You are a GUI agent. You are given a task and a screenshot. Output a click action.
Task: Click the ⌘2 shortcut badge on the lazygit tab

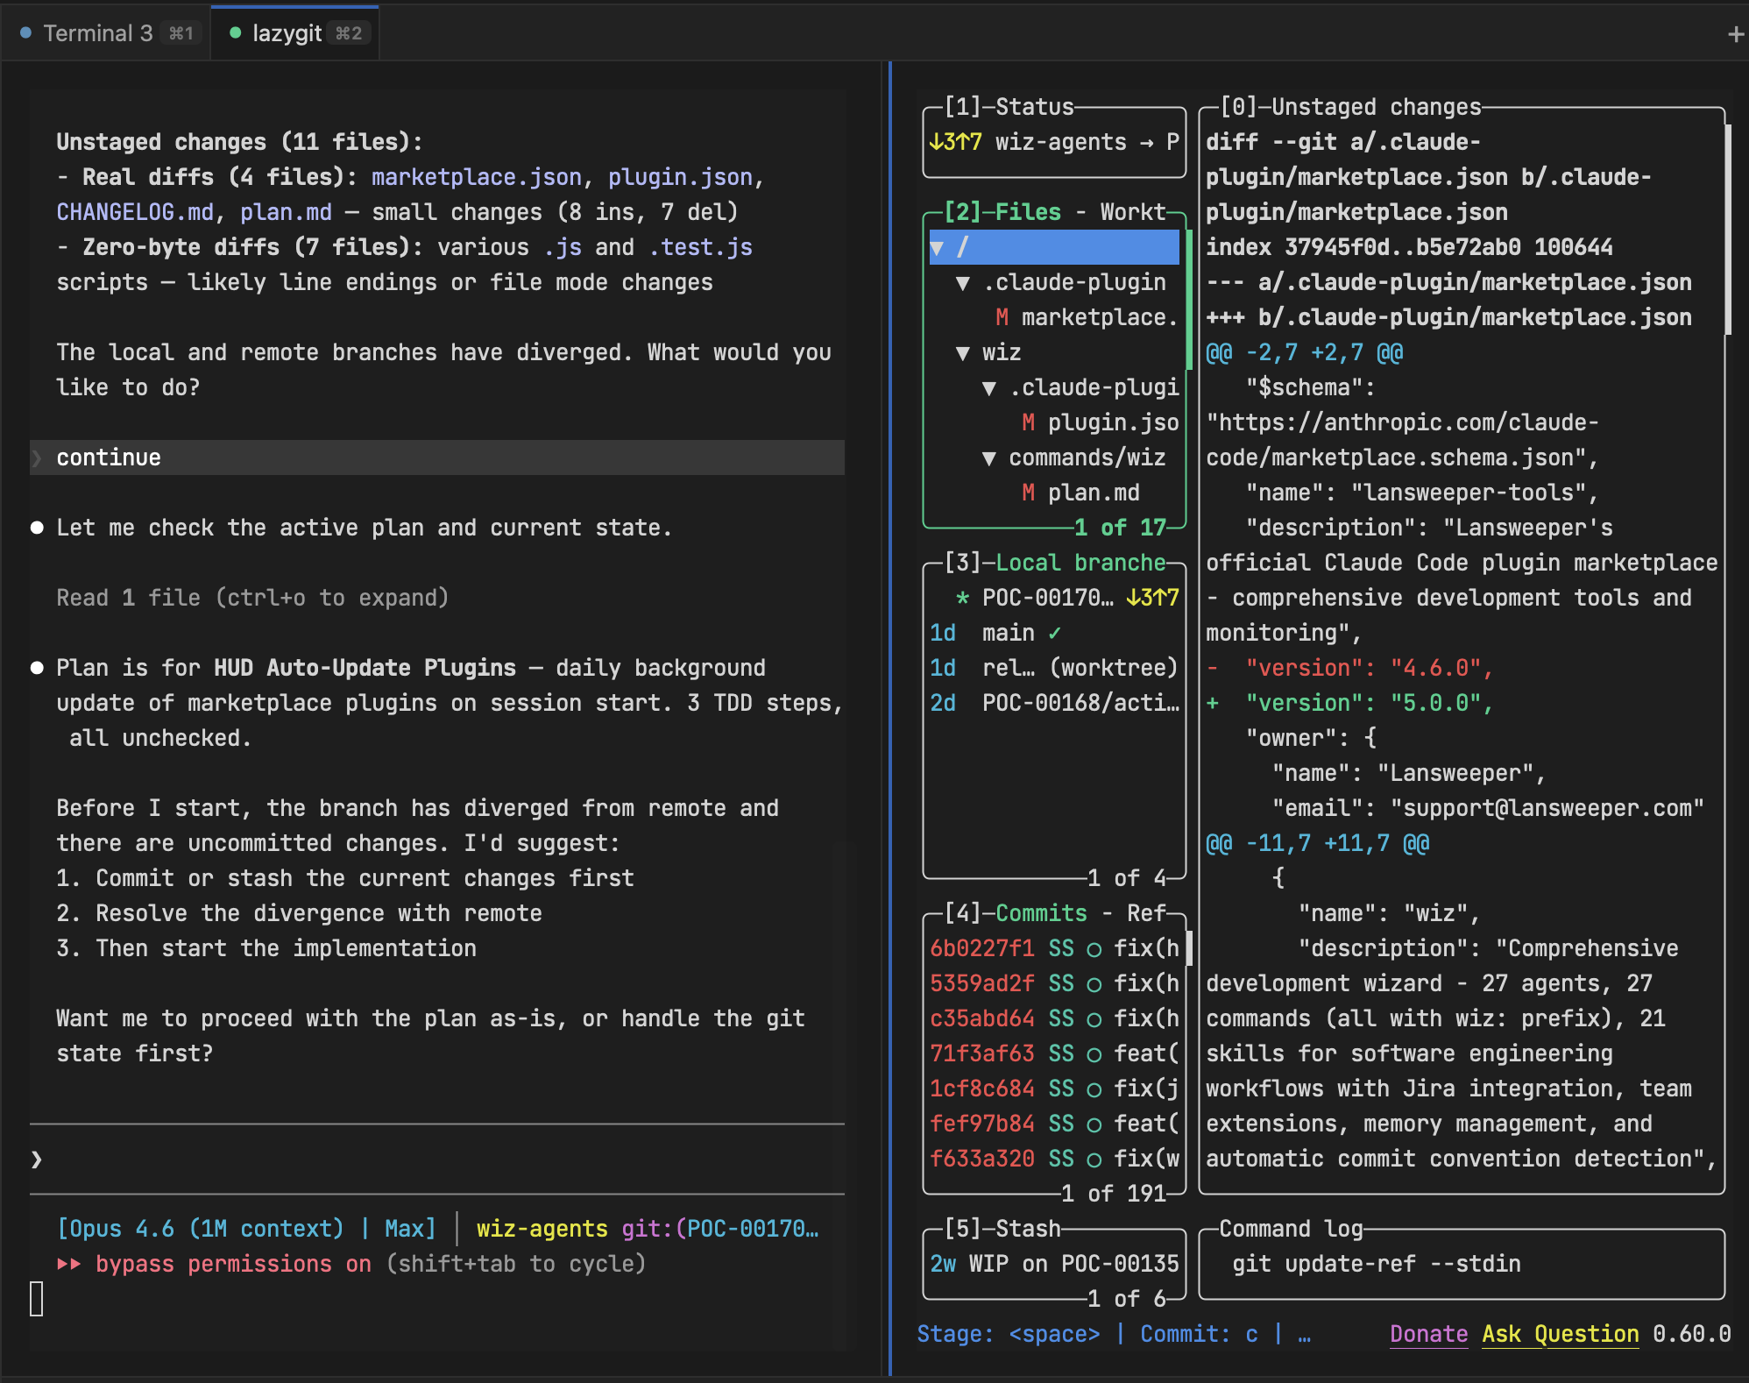click(x=348, y=33)
